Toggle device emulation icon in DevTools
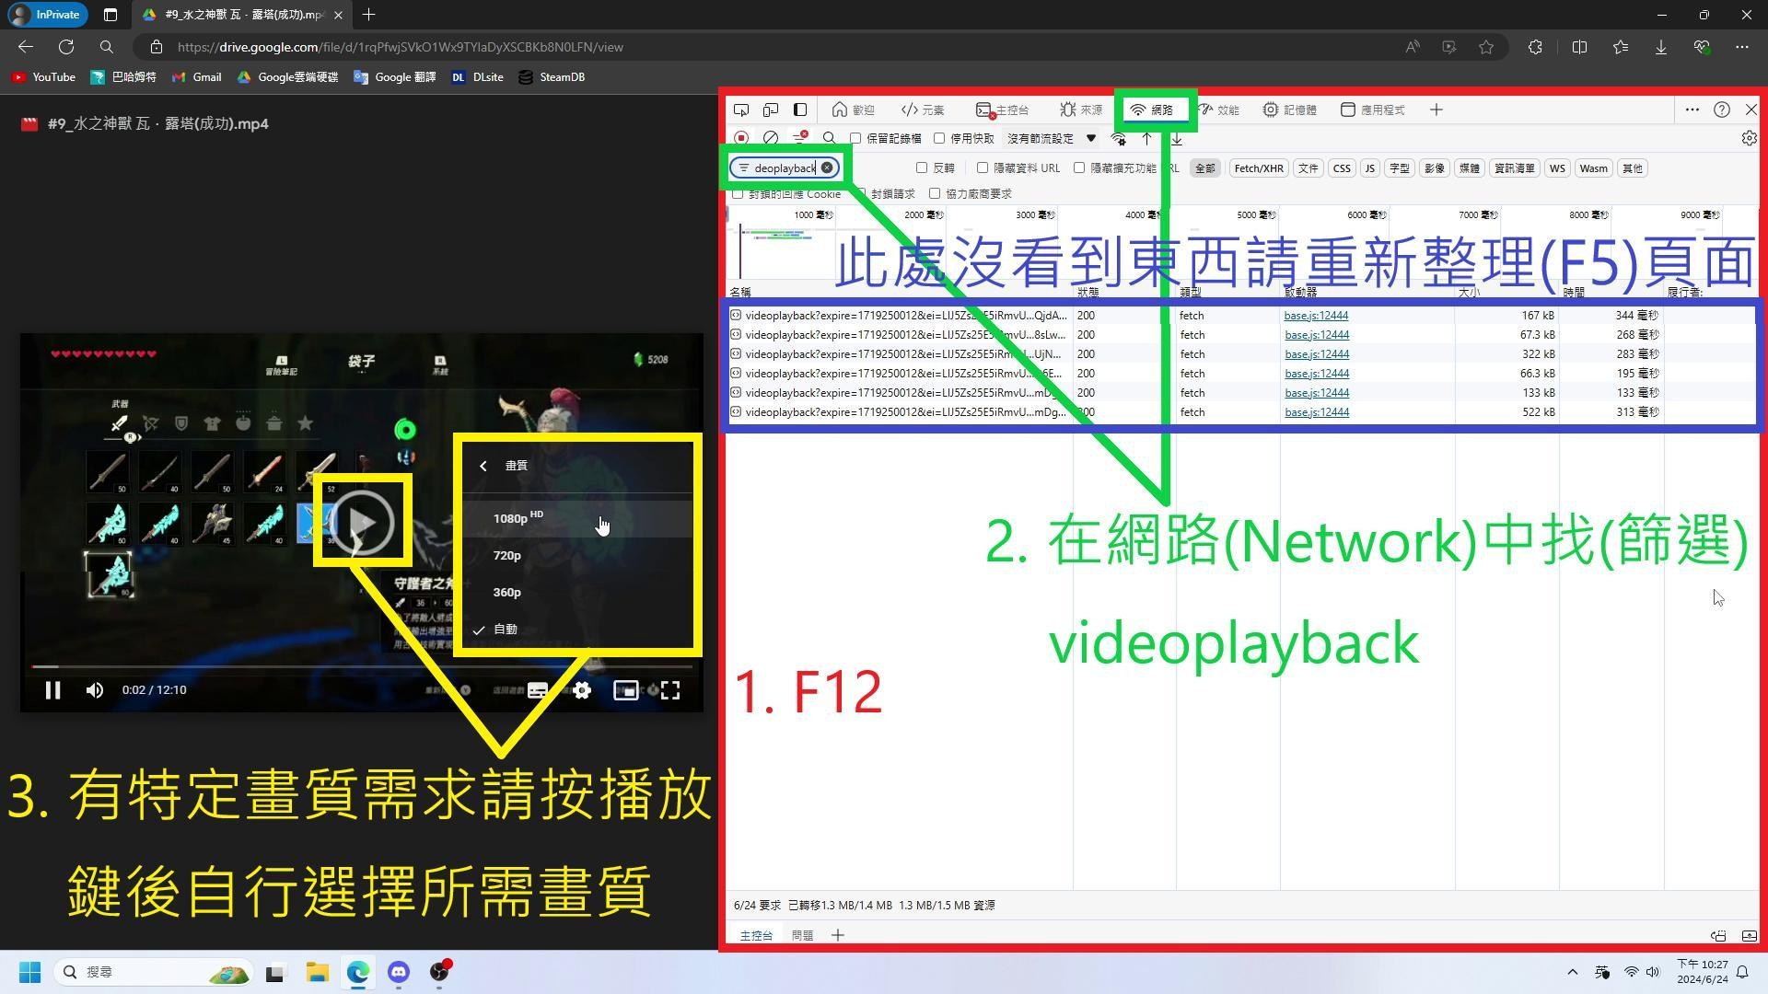The width and height of the screenshot is (1768, 994). pyautogui.click(x=771, y=110)
